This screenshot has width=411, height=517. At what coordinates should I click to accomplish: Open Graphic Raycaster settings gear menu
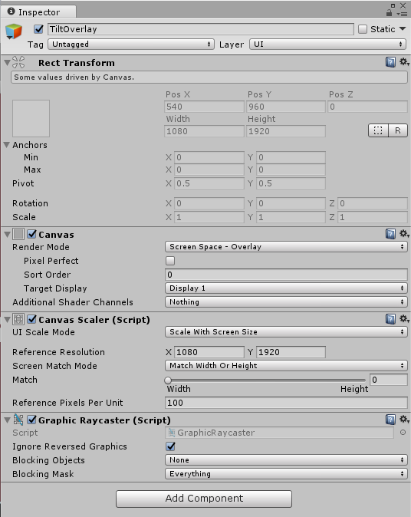tap(404, 420)
